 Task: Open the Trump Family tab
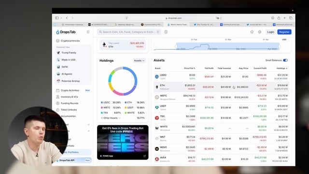(x=69, y=53)
